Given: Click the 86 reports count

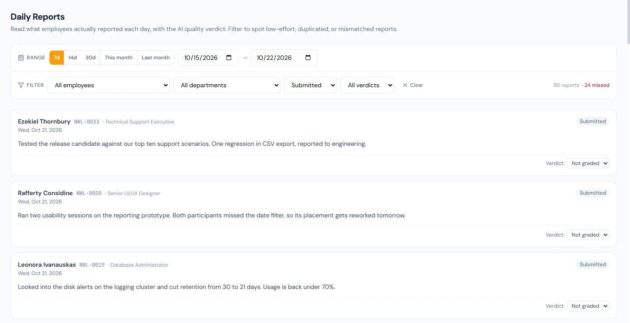Looking at the screenshot, I should (x=566, y=85).
